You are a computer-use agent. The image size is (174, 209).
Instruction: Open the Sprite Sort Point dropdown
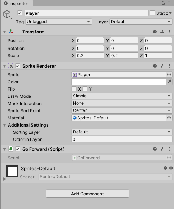pos(122,110)
